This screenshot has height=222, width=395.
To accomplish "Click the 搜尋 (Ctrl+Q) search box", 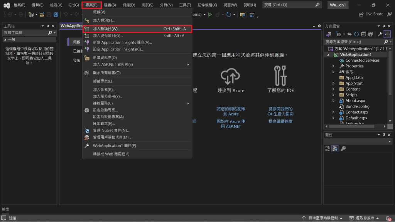I will click(x=292, y=5).
